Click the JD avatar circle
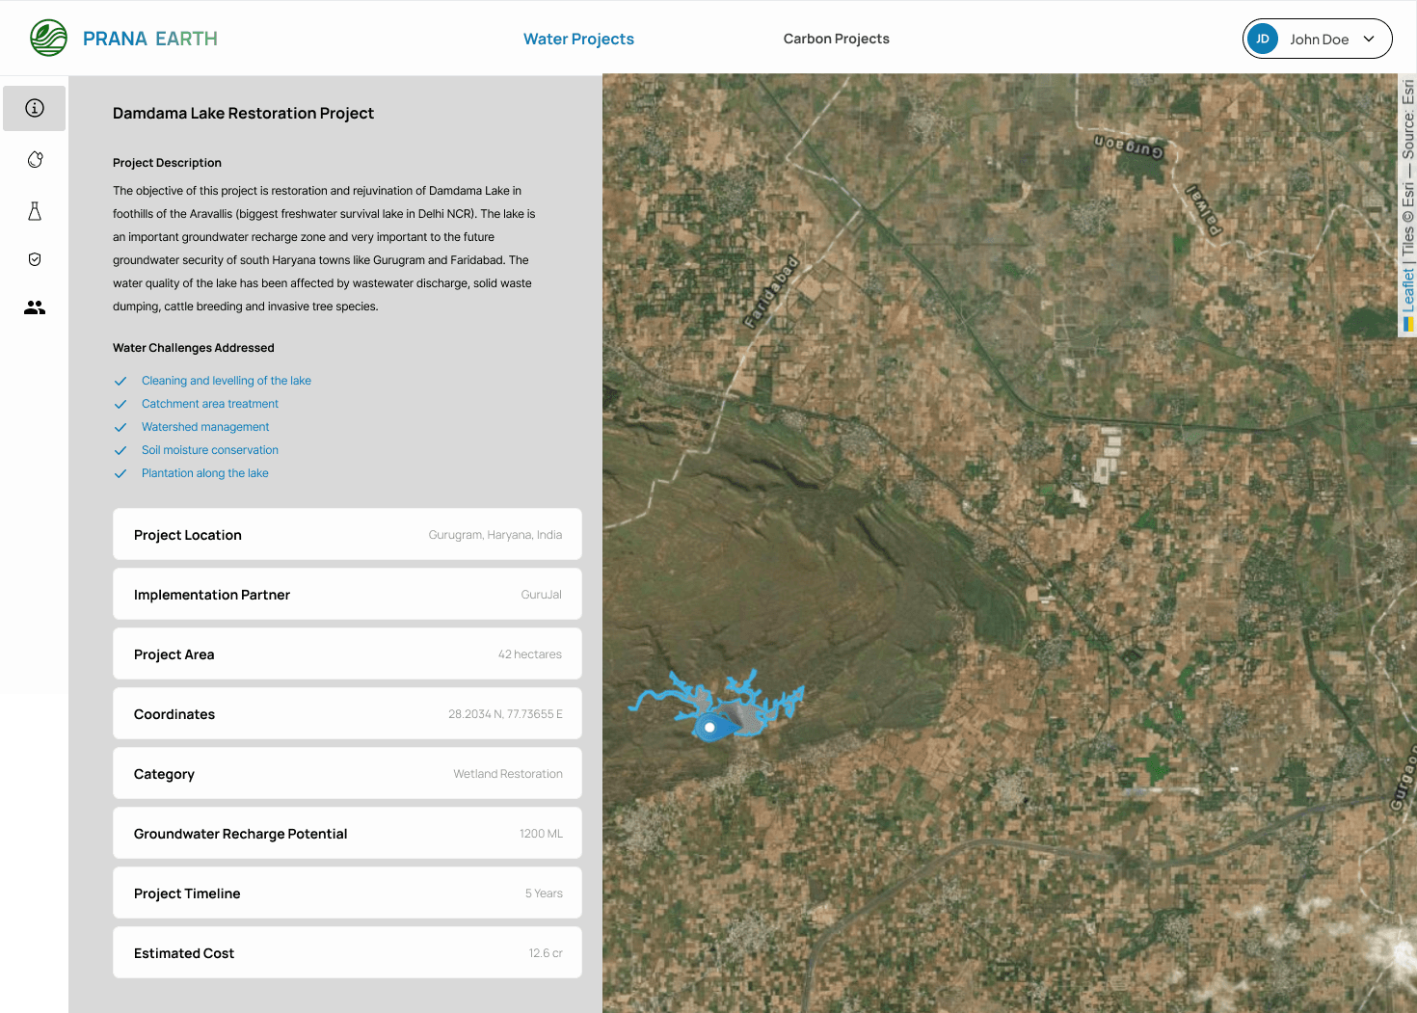The width and height of the screenshot is (1417, 1013). [1263, 39]
